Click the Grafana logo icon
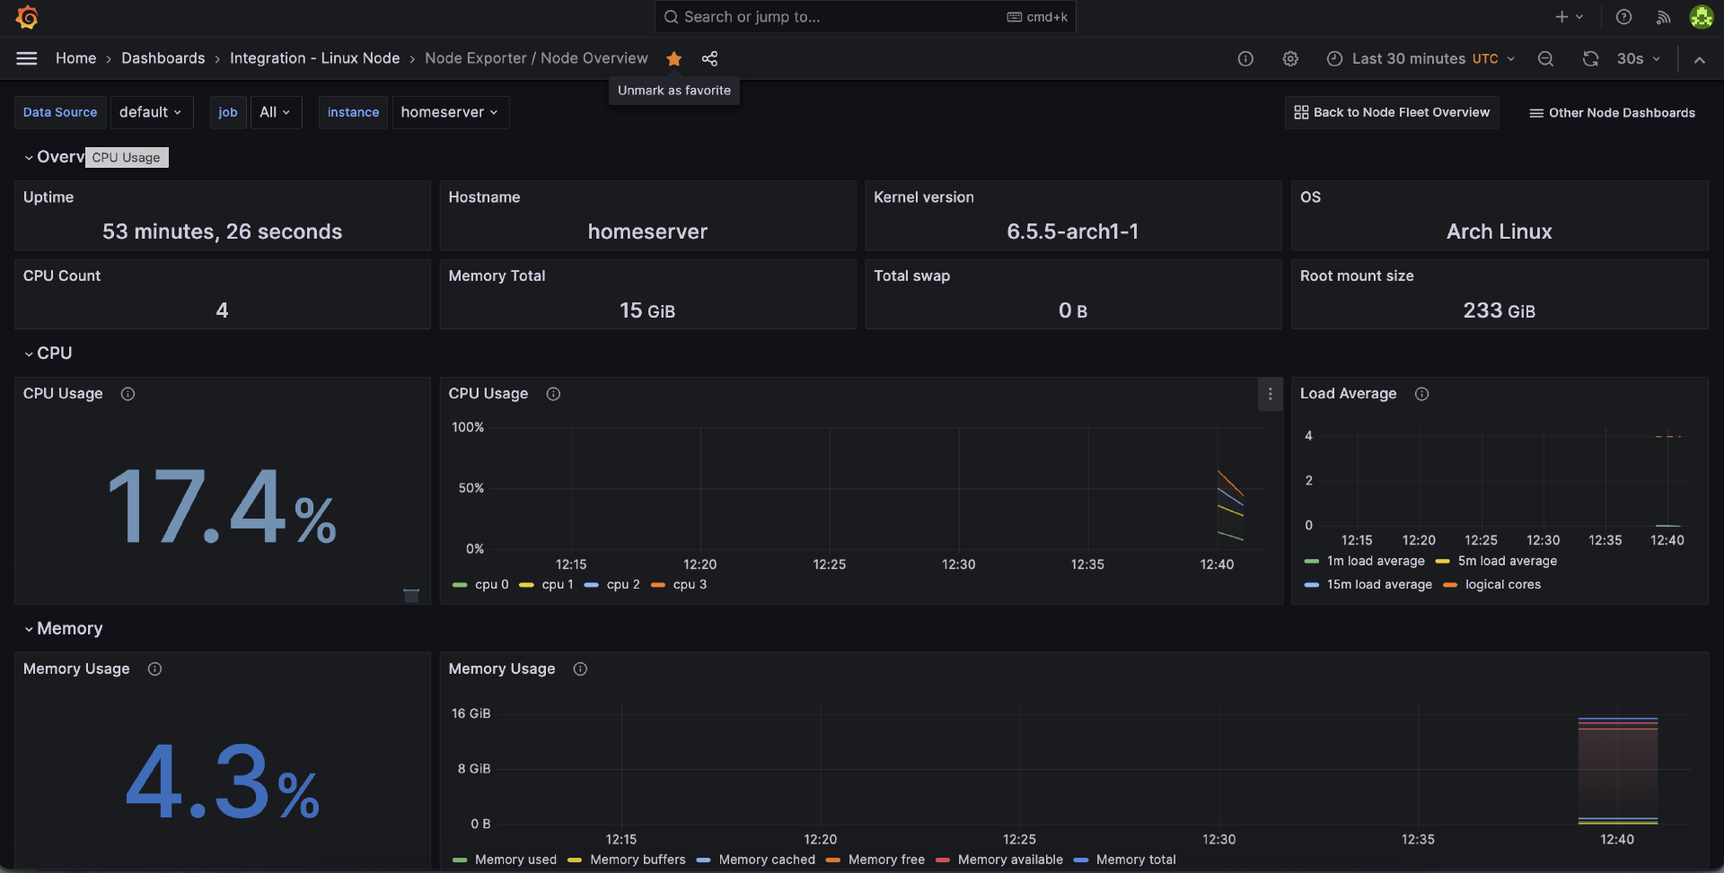This screenshot has height=873, width=1724. [27, 17]
